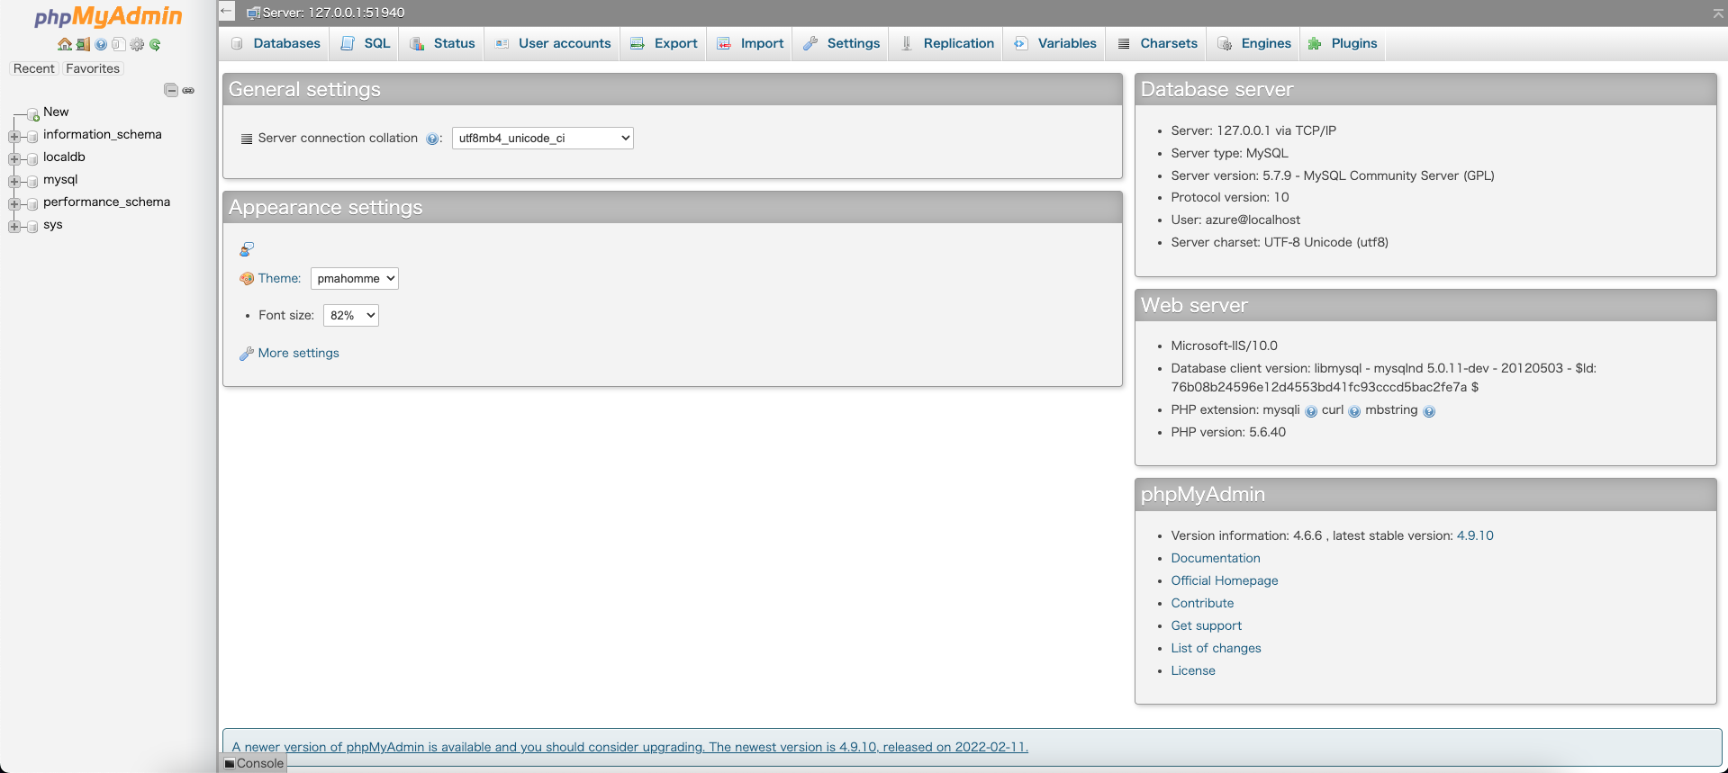Open the Contribute link
Screen dimensions: 1728x773
tap(1202, 603)
